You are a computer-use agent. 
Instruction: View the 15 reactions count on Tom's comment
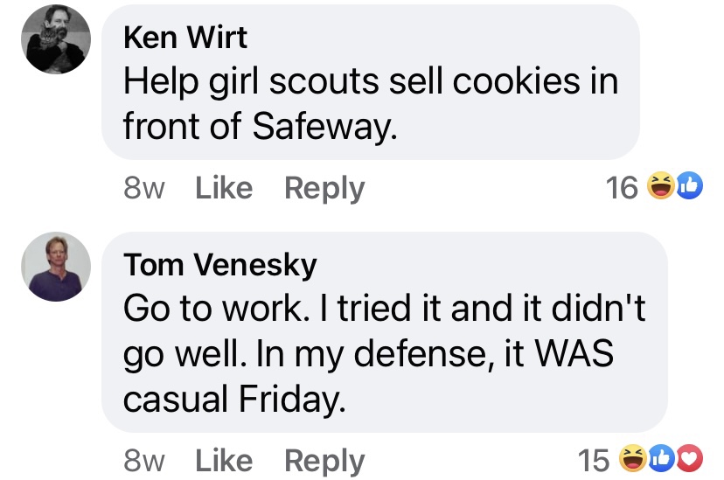[x=594, y=460]
